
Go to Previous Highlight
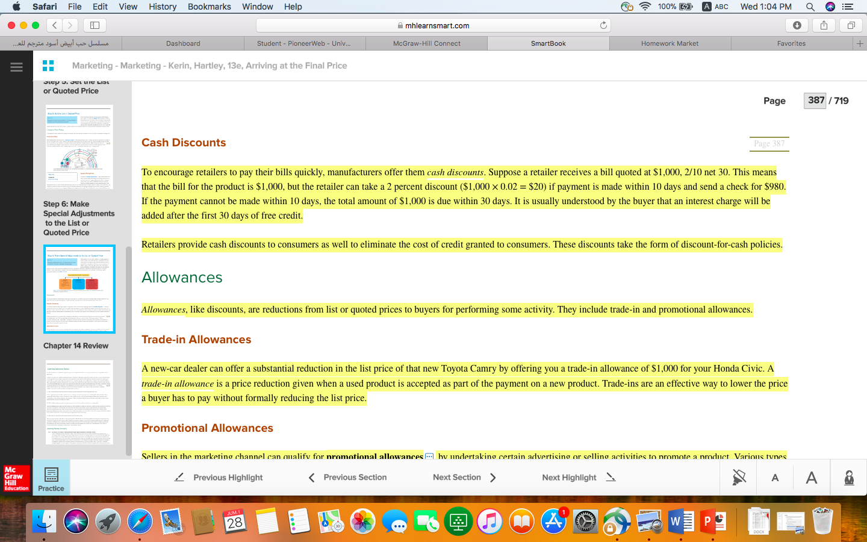tap(219, 478)
